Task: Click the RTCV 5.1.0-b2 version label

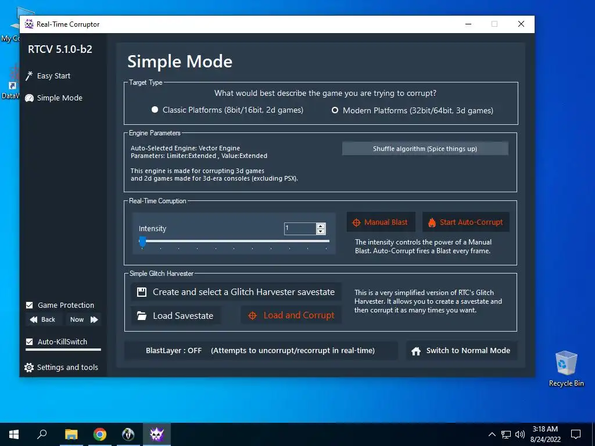Action: 60,49
